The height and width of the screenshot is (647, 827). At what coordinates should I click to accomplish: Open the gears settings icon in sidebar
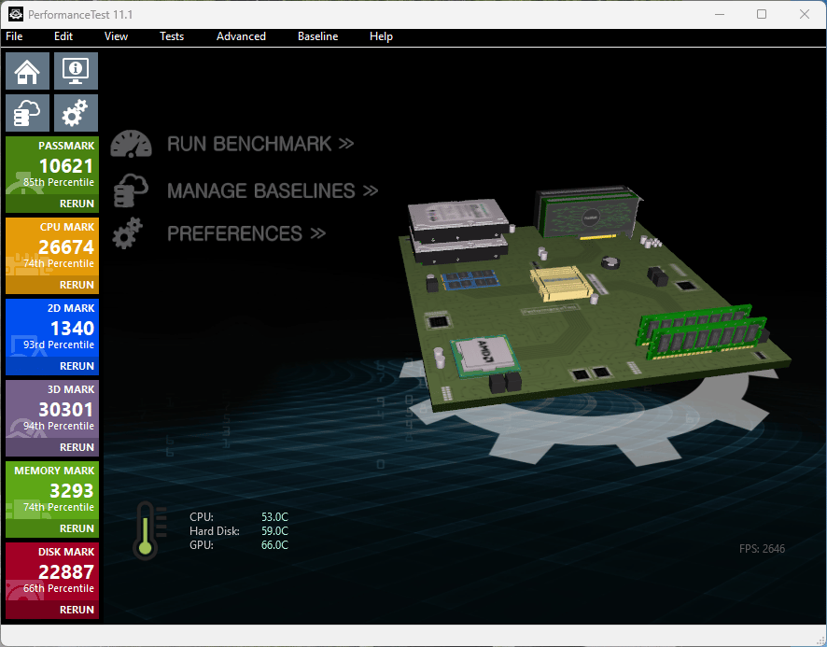[x=76, y=113]
